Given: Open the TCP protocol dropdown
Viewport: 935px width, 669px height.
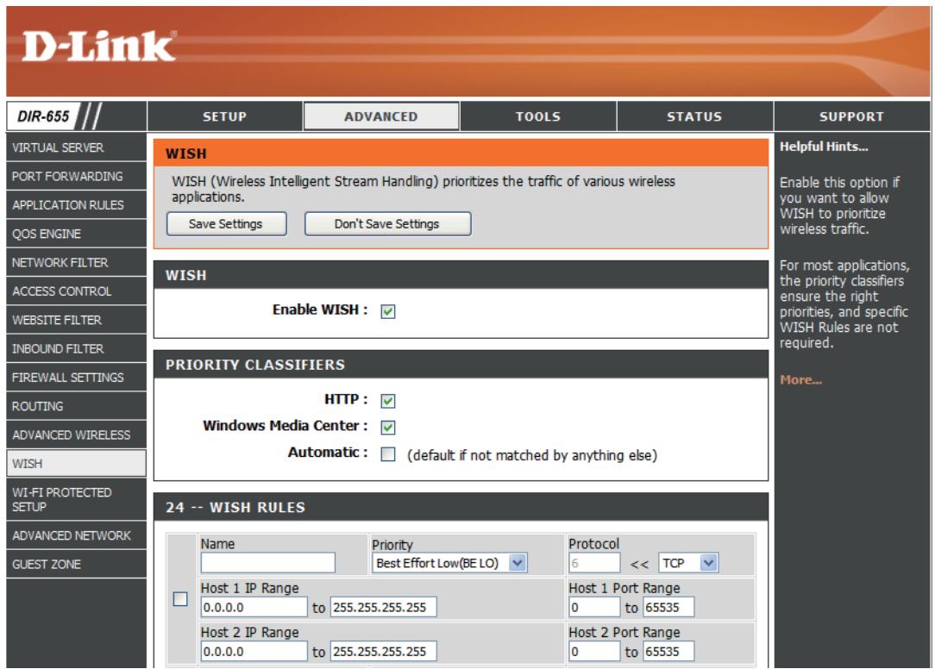Looking at the screenshot, I should tap(688, 563).
